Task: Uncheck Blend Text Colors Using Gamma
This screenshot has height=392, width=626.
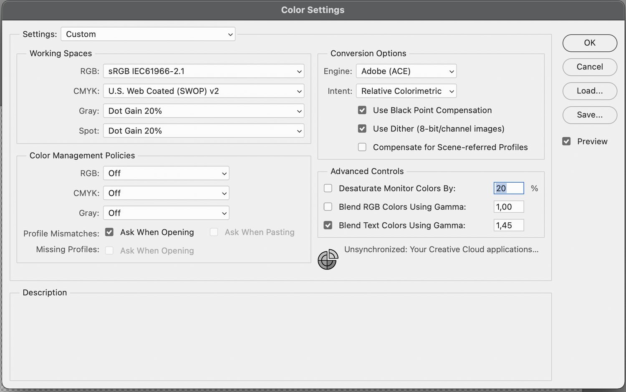Action: (328, 225)
